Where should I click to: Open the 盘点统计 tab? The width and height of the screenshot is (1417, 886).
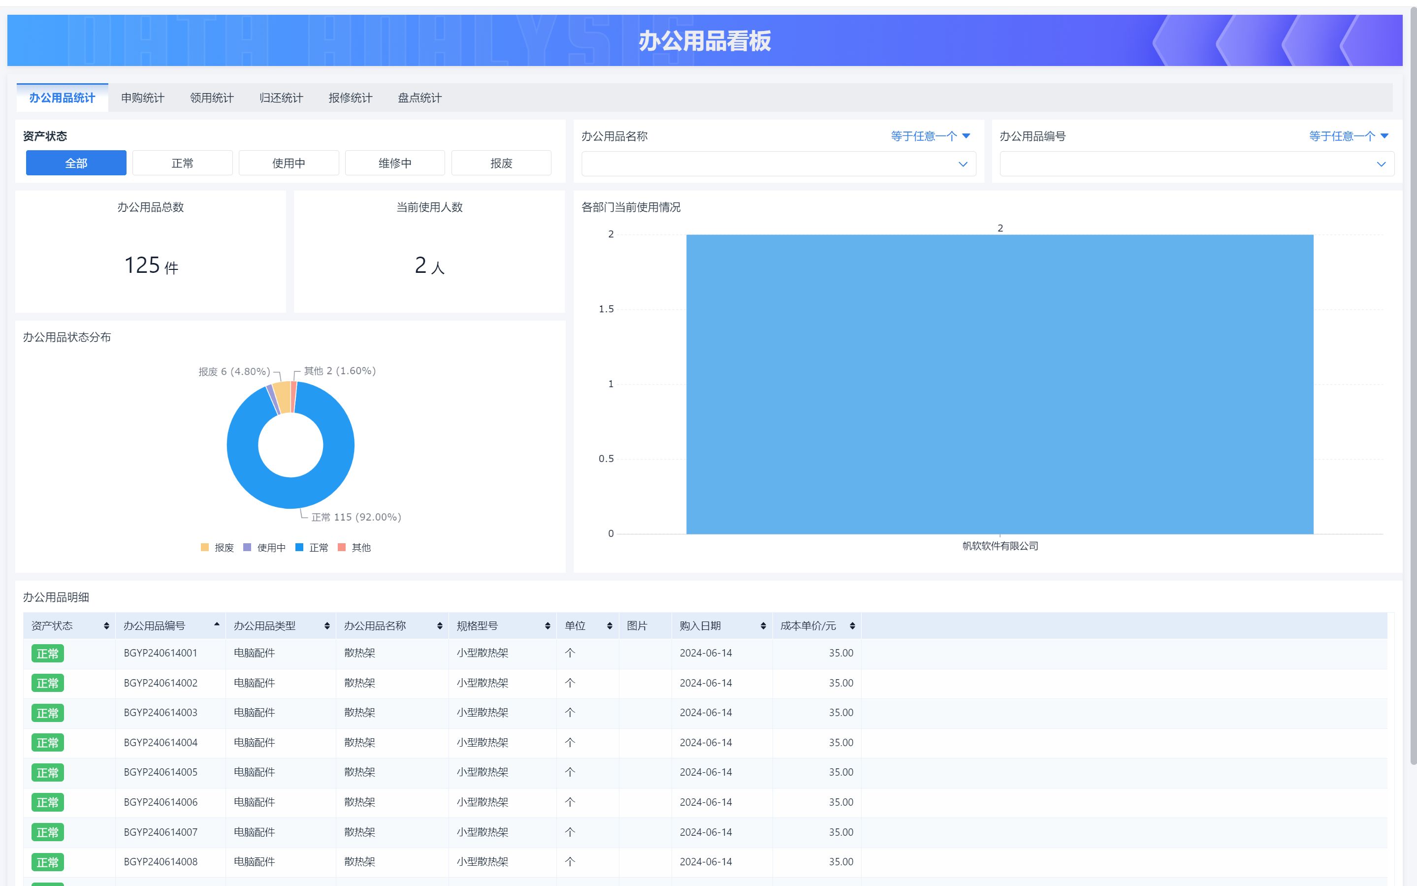(419, 98)
